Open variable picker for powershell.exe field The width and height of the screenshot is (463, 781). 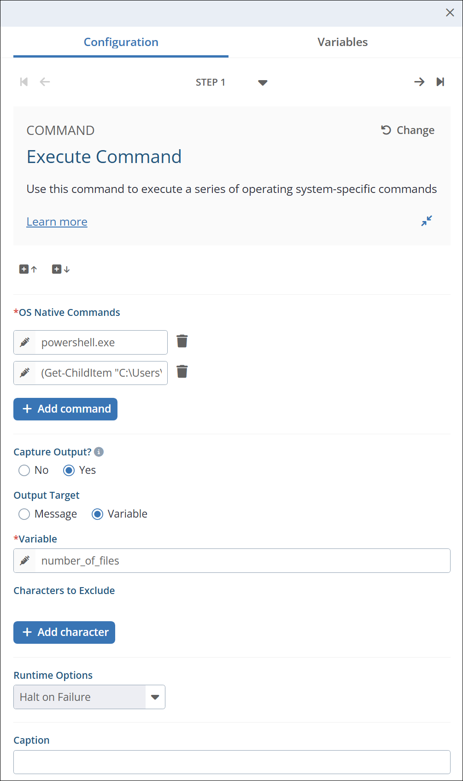(x=25, y=342)
